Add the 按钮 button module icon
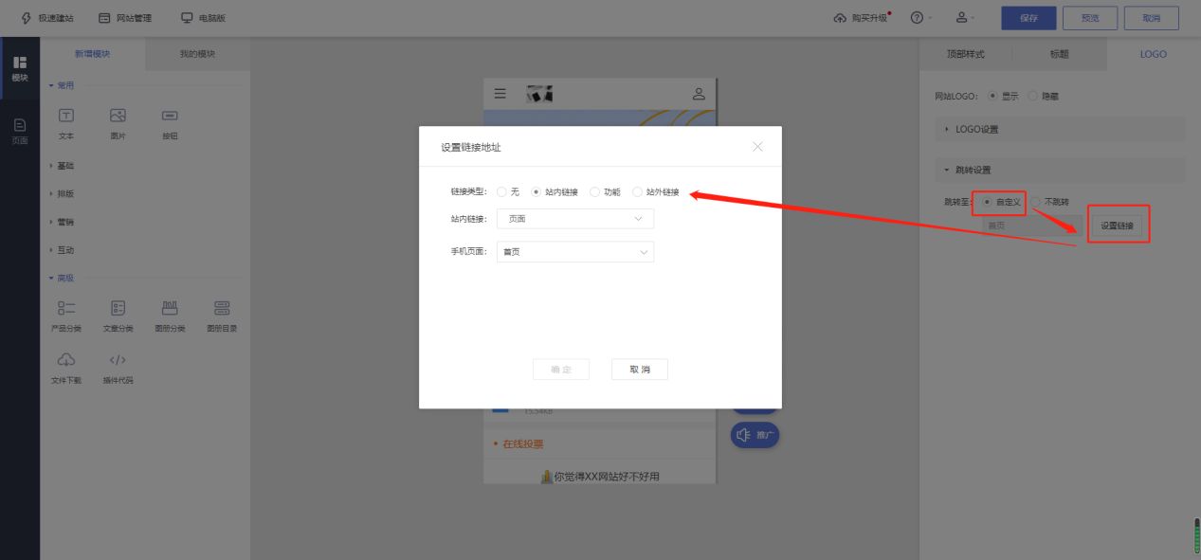1201x560 pixels. click(170, 115)
